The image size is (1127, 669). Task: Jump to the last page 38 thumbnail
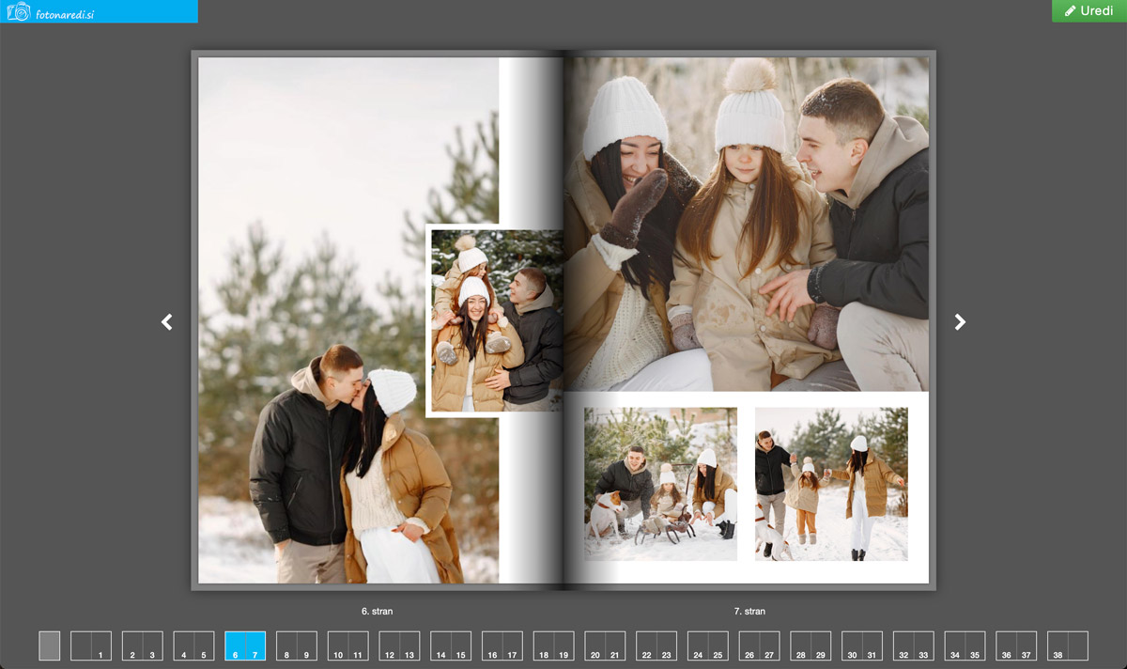click(x=1067, y=646)
